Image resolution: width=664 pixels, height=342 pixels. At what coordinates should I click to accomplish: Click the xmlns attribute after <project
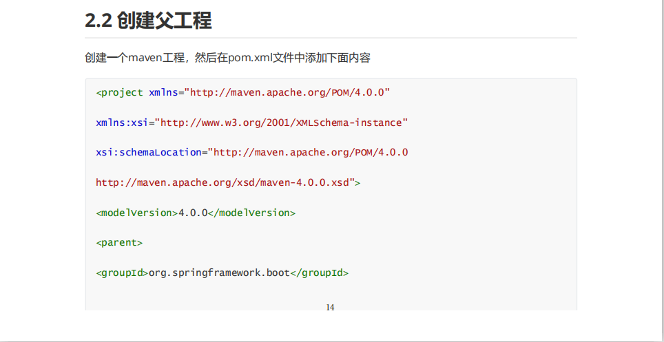pos(163,92)
